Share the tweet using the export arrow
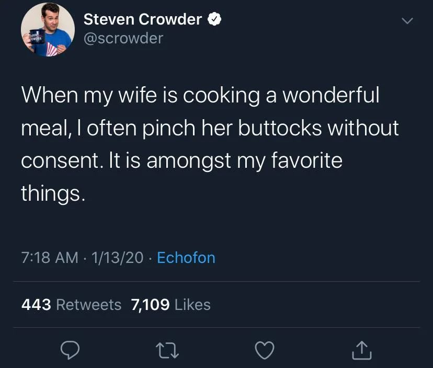Viewport: 433px width, 368px height. 361,351
